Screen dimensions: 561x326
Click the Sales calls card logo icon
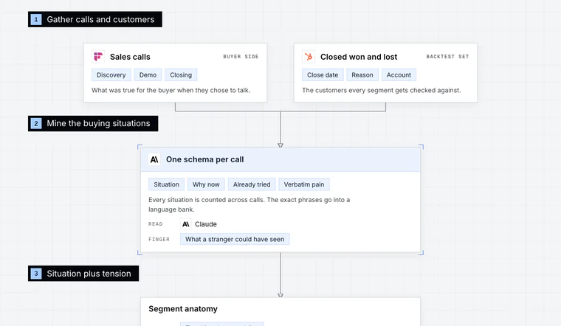click(98, 57)
